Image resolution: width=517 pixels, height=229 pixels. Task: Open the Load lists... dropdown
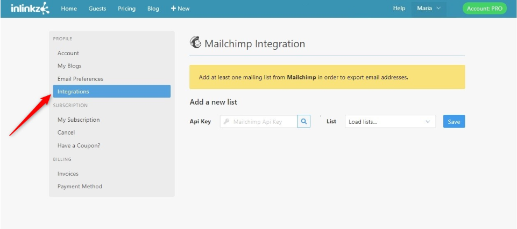(390, 122)
